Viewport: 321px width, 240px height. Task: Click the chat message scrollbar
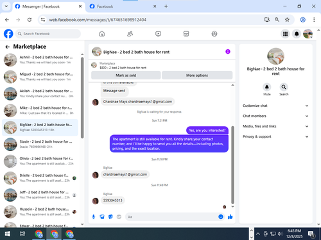(x=232, y=165)
